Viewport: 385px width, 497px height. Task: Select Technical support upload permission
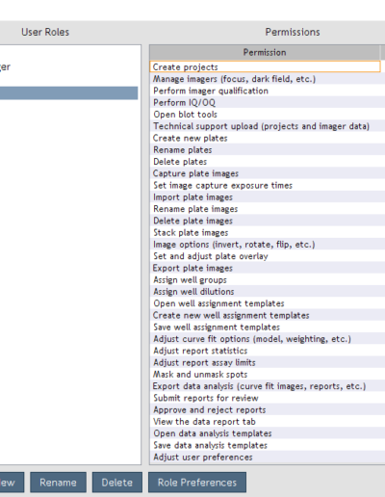click(x=268, y=126)
